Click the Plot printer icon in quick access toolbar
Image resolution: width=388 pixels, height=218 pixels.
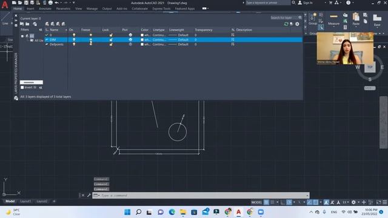(50, 2)
